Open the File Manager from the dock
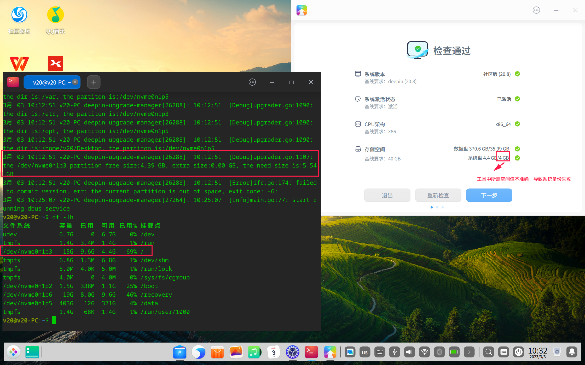The height and width of the screenshot is (365, 585). click(x=179, y=352)
